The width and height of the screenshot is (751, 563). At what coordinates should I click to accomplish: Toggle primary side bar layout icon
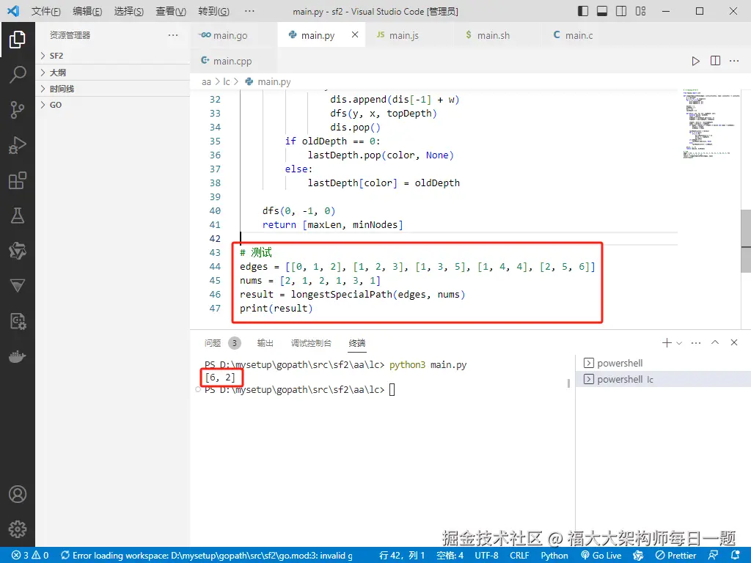point(583,11)
